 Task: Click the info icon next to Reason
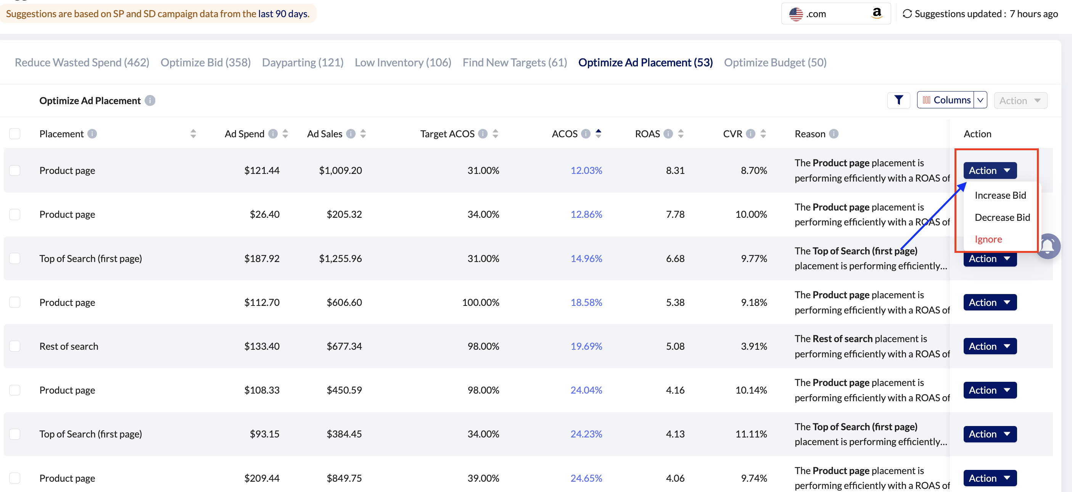coord(834,134)
